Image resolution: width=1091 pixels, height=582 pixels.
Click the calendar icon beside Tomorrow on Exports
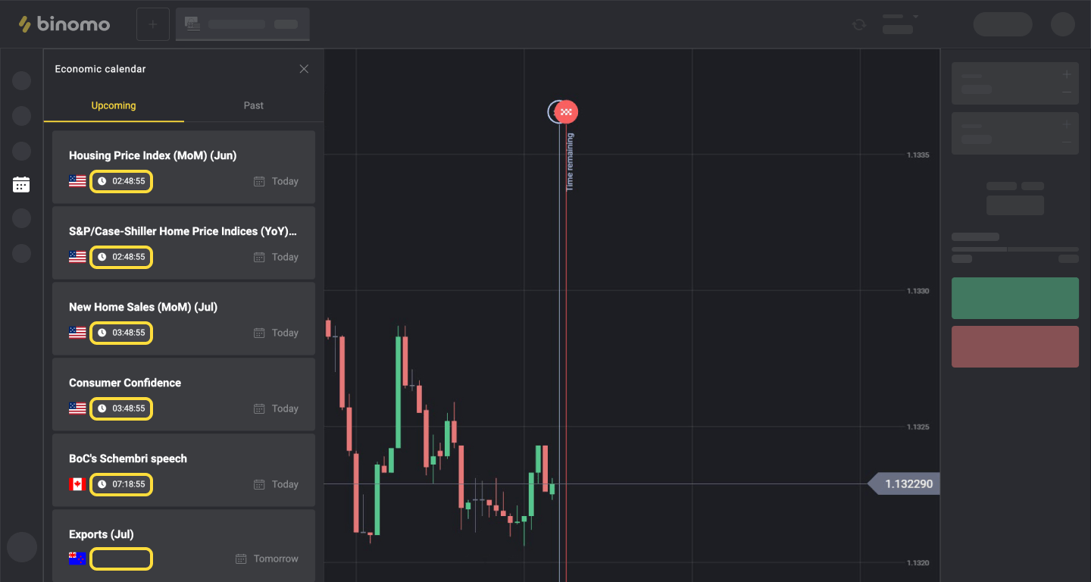coord(241,559)
